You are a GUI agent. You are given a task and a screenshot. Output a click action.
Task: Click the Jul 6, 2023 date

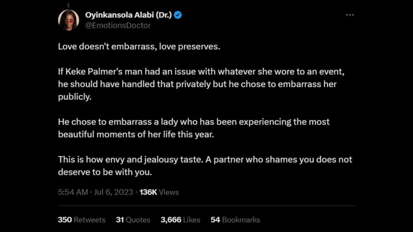[114, 192]
